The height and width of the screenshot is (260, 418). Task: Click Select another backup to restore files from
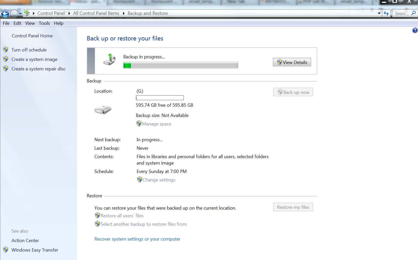(144, 224)
